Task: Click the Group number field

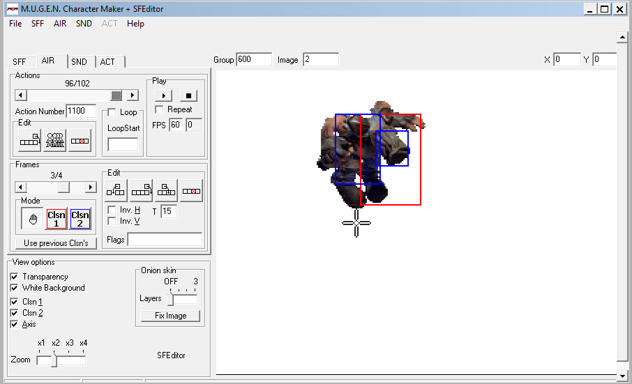Action: click(254, 59)
